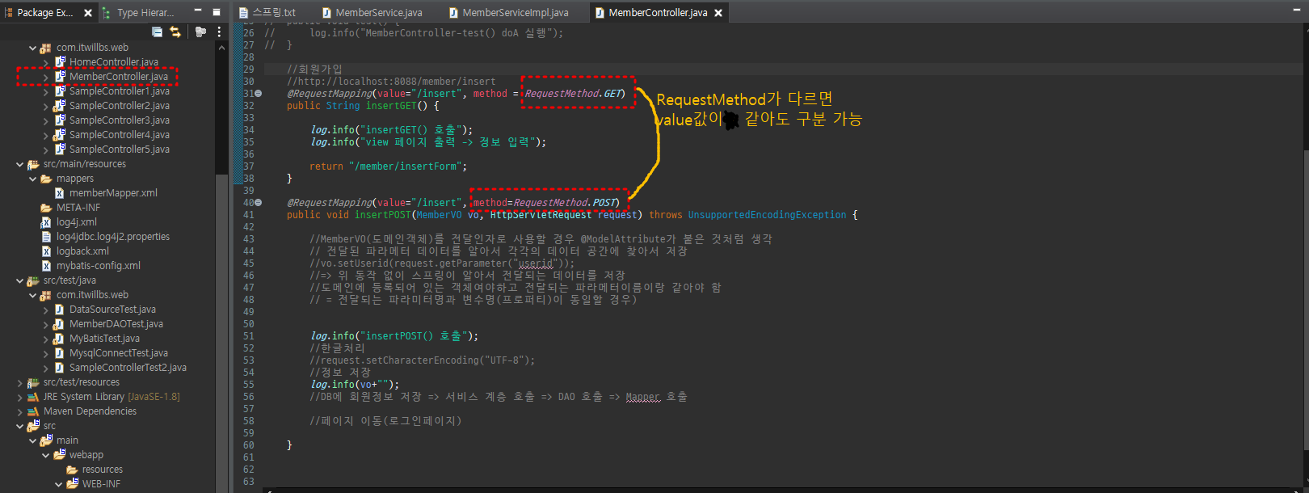Expand src/test/resources folder
Viewport: 1309px width, 493px height.
click(x=20, y=382)
